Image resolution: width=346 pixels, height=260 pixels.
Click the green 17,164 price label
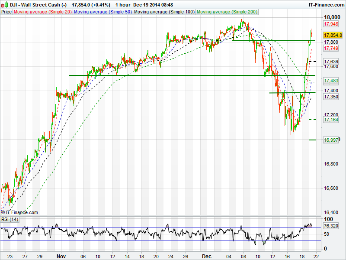click(331, 120)
